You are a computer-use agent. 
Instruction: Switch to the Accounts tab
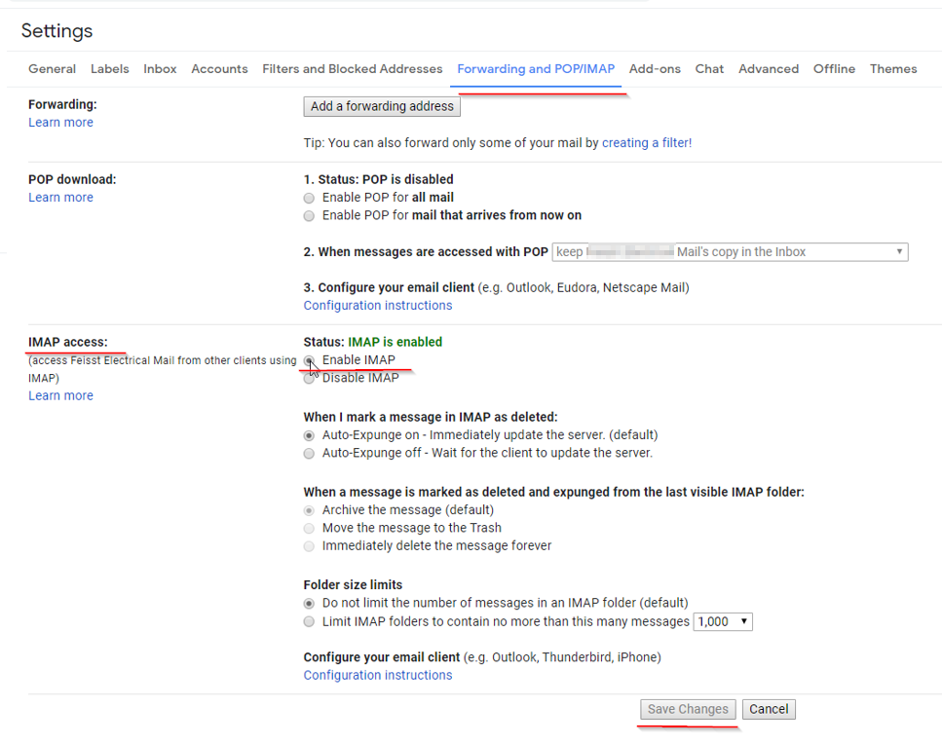[x=219, y=69]
